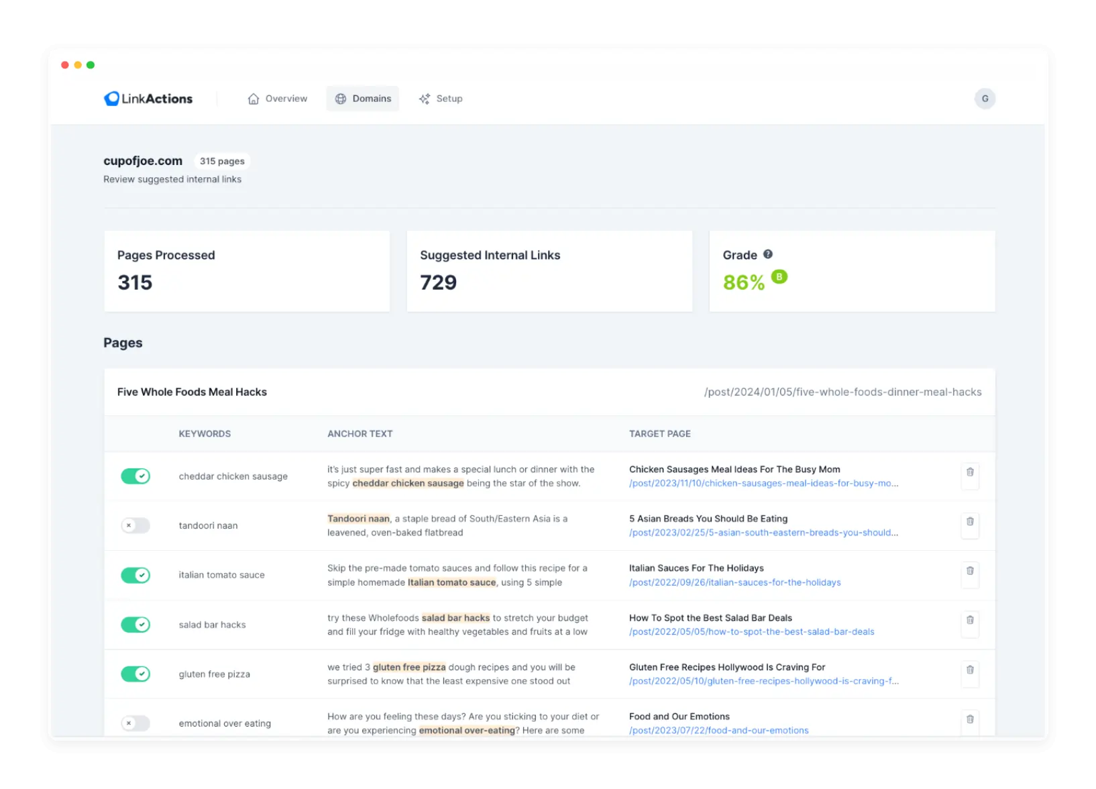Click the Grade help question-mark icon
The width and height of the screenshot is (1096, 789).
pyautogui.click(x=768, y=254)
